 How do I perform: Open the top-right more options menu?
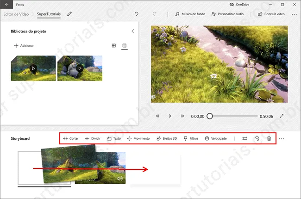[294, 14]
